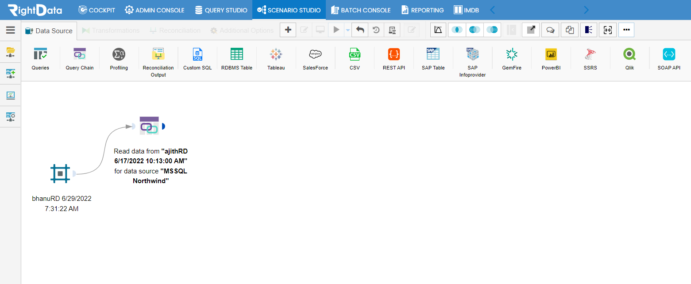This screenshot has height=284, width=691.
Task: Open the IMDB module
Action: click(x=467, y=10)
